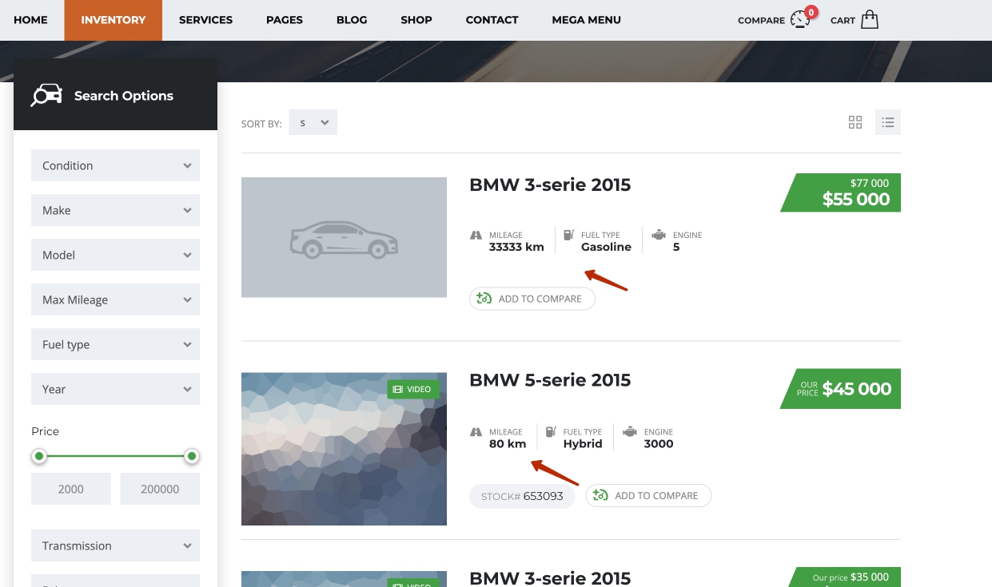Expand the Condition dropdown

click(x=115, y=165)
